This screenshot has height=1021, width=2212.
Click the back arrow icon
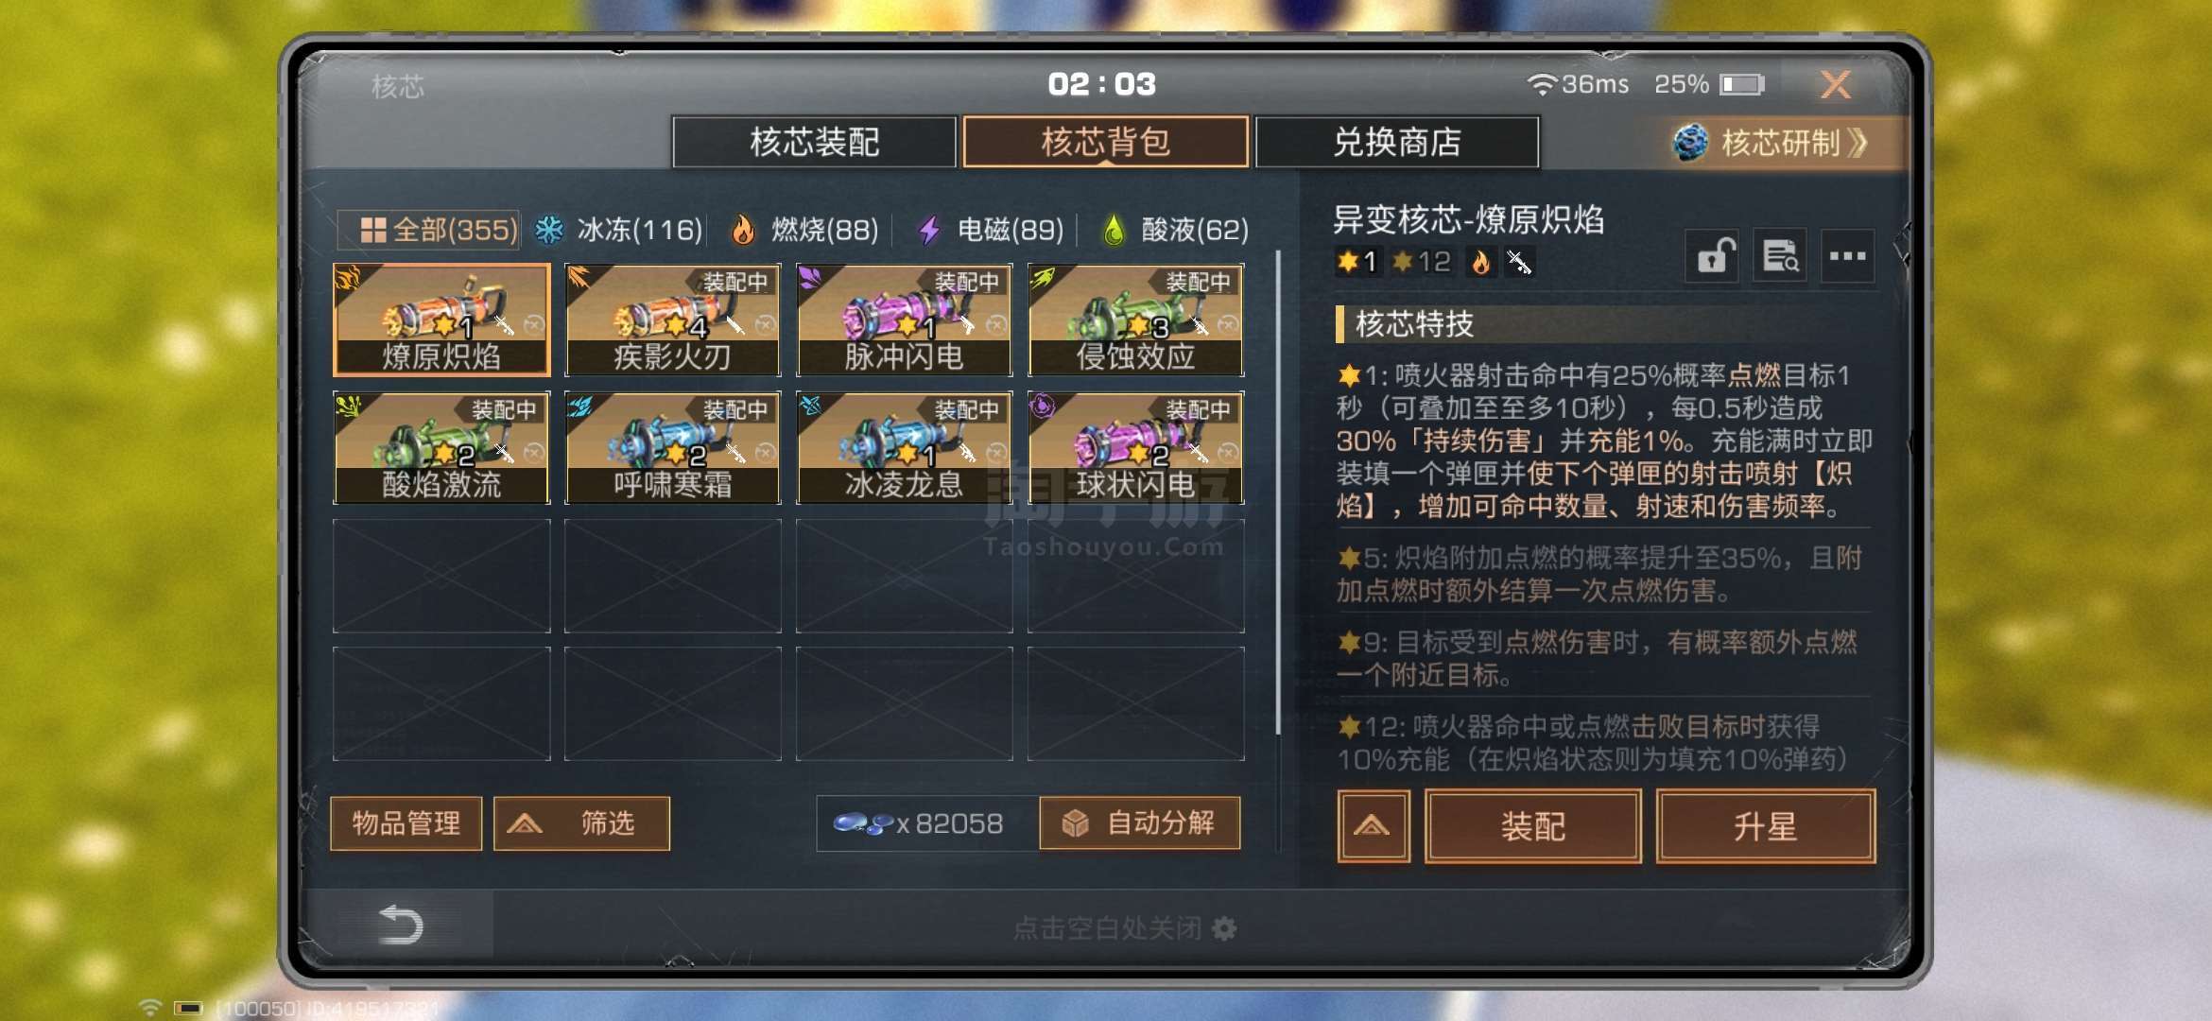click(x=400, y=925)
